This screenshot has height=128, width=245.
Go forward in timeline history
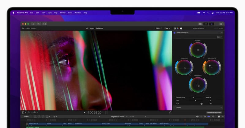point(145,116)
